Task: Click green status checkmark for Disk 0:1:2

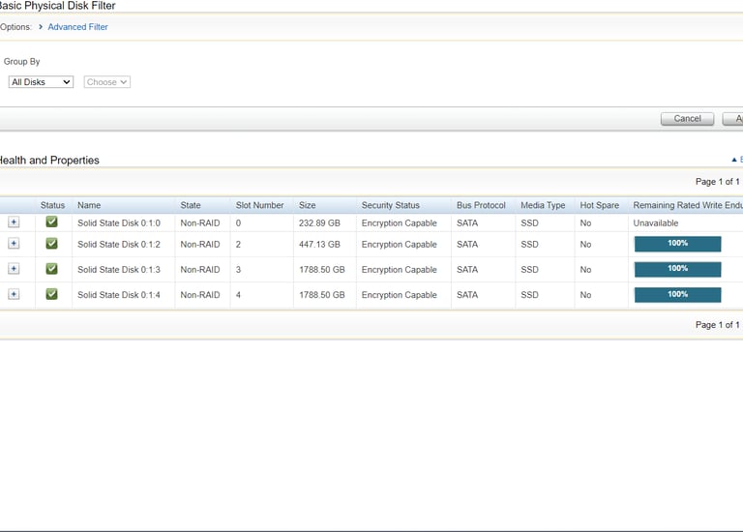Action: click(x=51, y=244)
